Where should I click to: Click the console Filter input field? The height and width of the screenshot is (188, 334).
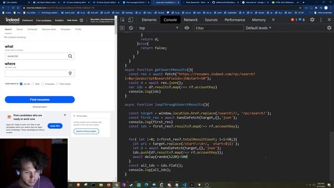click(219, 28)
